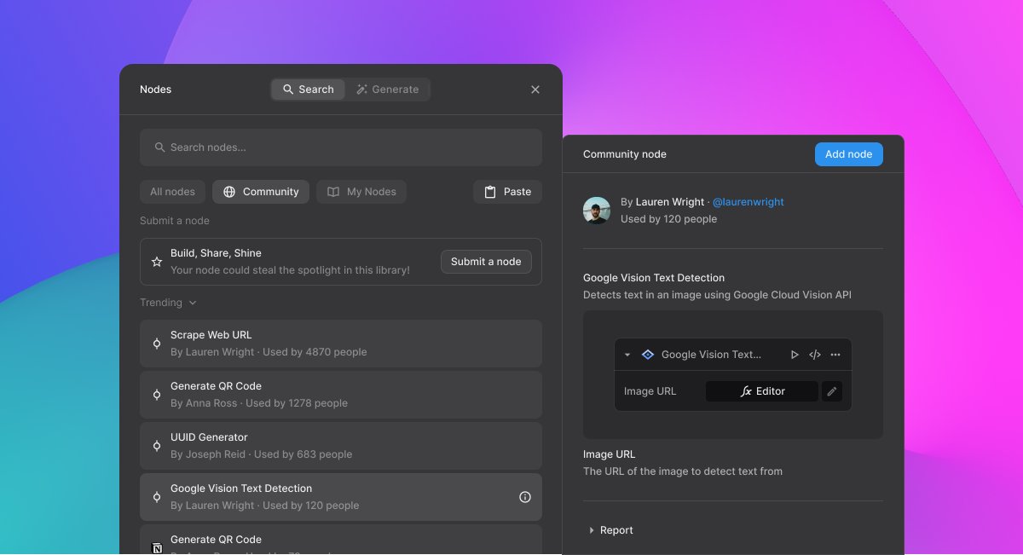Click the Notion icon on bottom QR Code row
The image size is (1023, 555).
point(157,548)
